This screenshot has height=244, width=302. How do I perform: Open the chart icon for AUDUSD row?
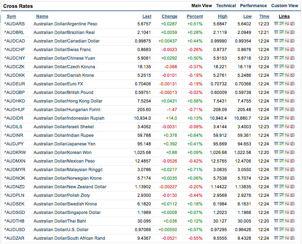(282, 230)
